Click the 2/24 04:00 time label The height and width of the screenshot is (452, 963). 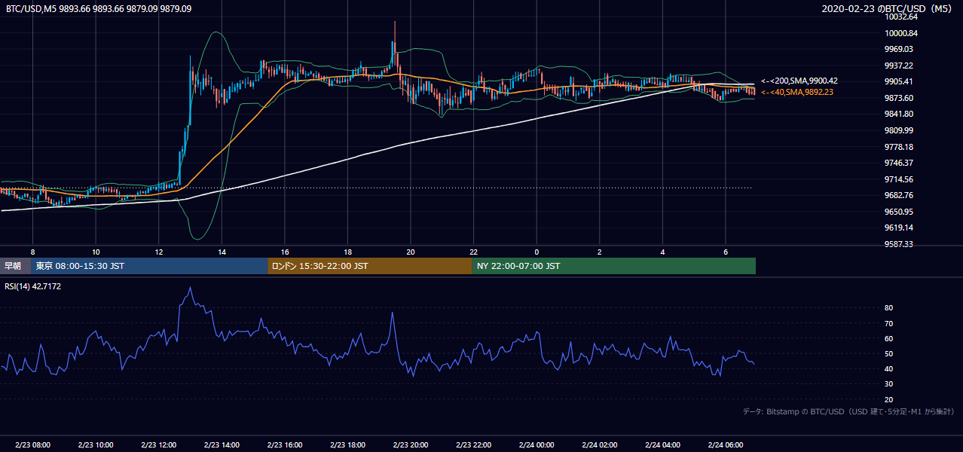(x=662, y=445)
